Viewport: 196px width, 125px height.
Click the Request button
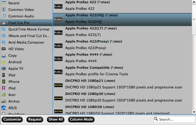tap(35, 119)
